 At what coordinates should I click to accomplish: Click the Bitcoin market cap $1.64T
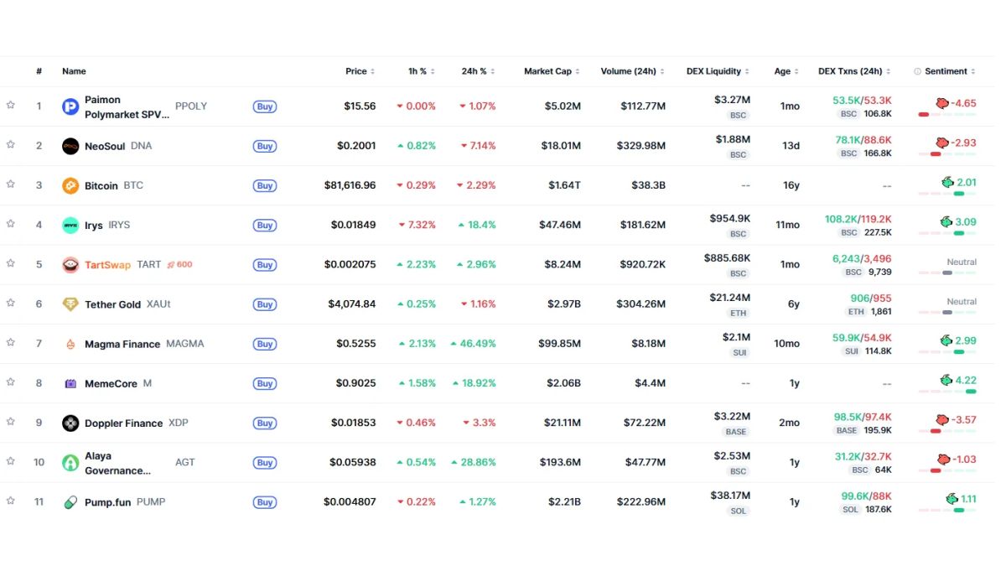click(x=564, y=185)
